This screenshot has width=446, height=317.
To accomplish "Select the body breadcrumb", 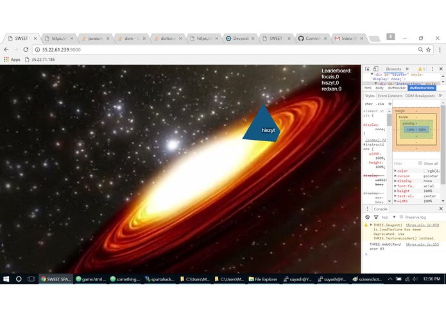I will point(379,88).
